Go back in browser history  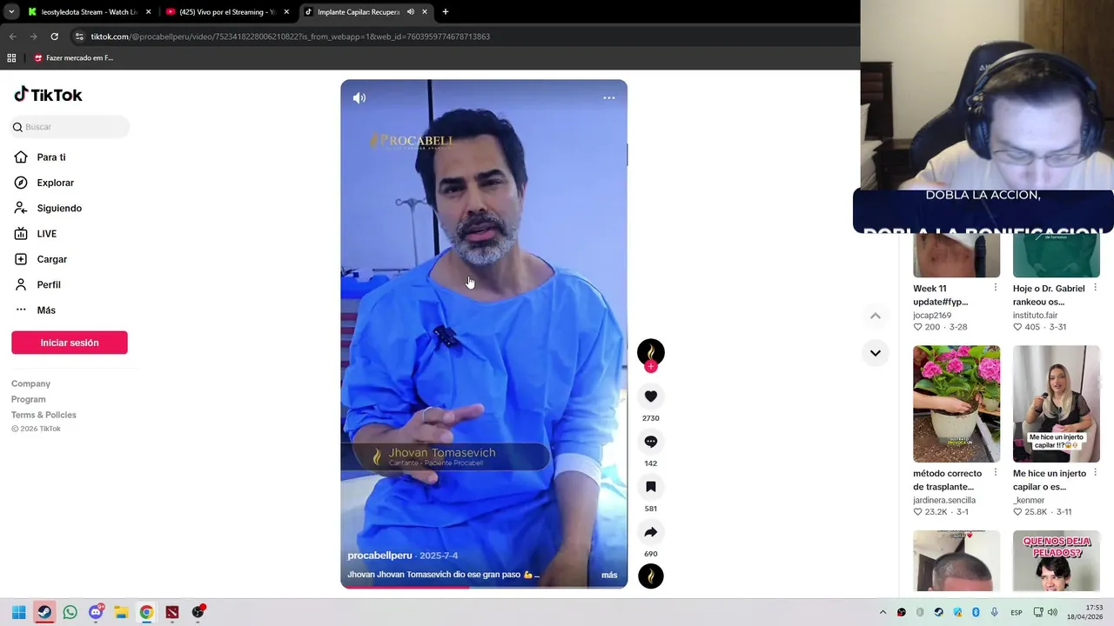pos(12,37)
